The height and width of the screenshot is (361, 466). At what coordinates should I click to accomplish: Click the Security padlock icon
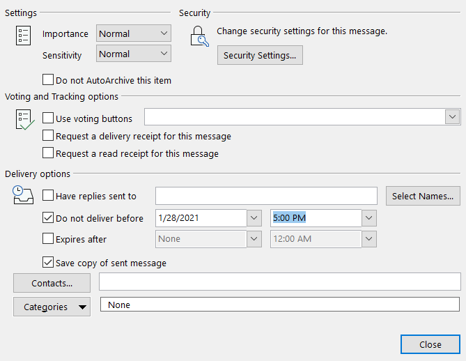[199, 36]
